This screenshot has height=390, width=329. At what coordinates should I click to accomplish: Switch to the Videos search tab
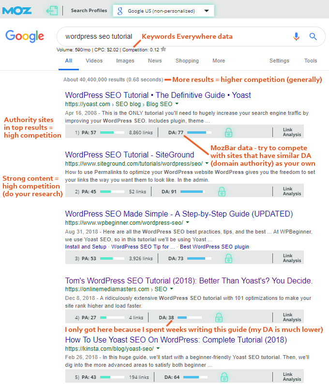(94, 61)
